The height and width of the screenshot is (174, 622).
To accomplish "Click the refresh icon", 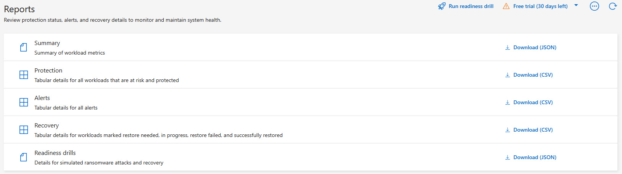I will pyautogui.click(x=612, y=6).
